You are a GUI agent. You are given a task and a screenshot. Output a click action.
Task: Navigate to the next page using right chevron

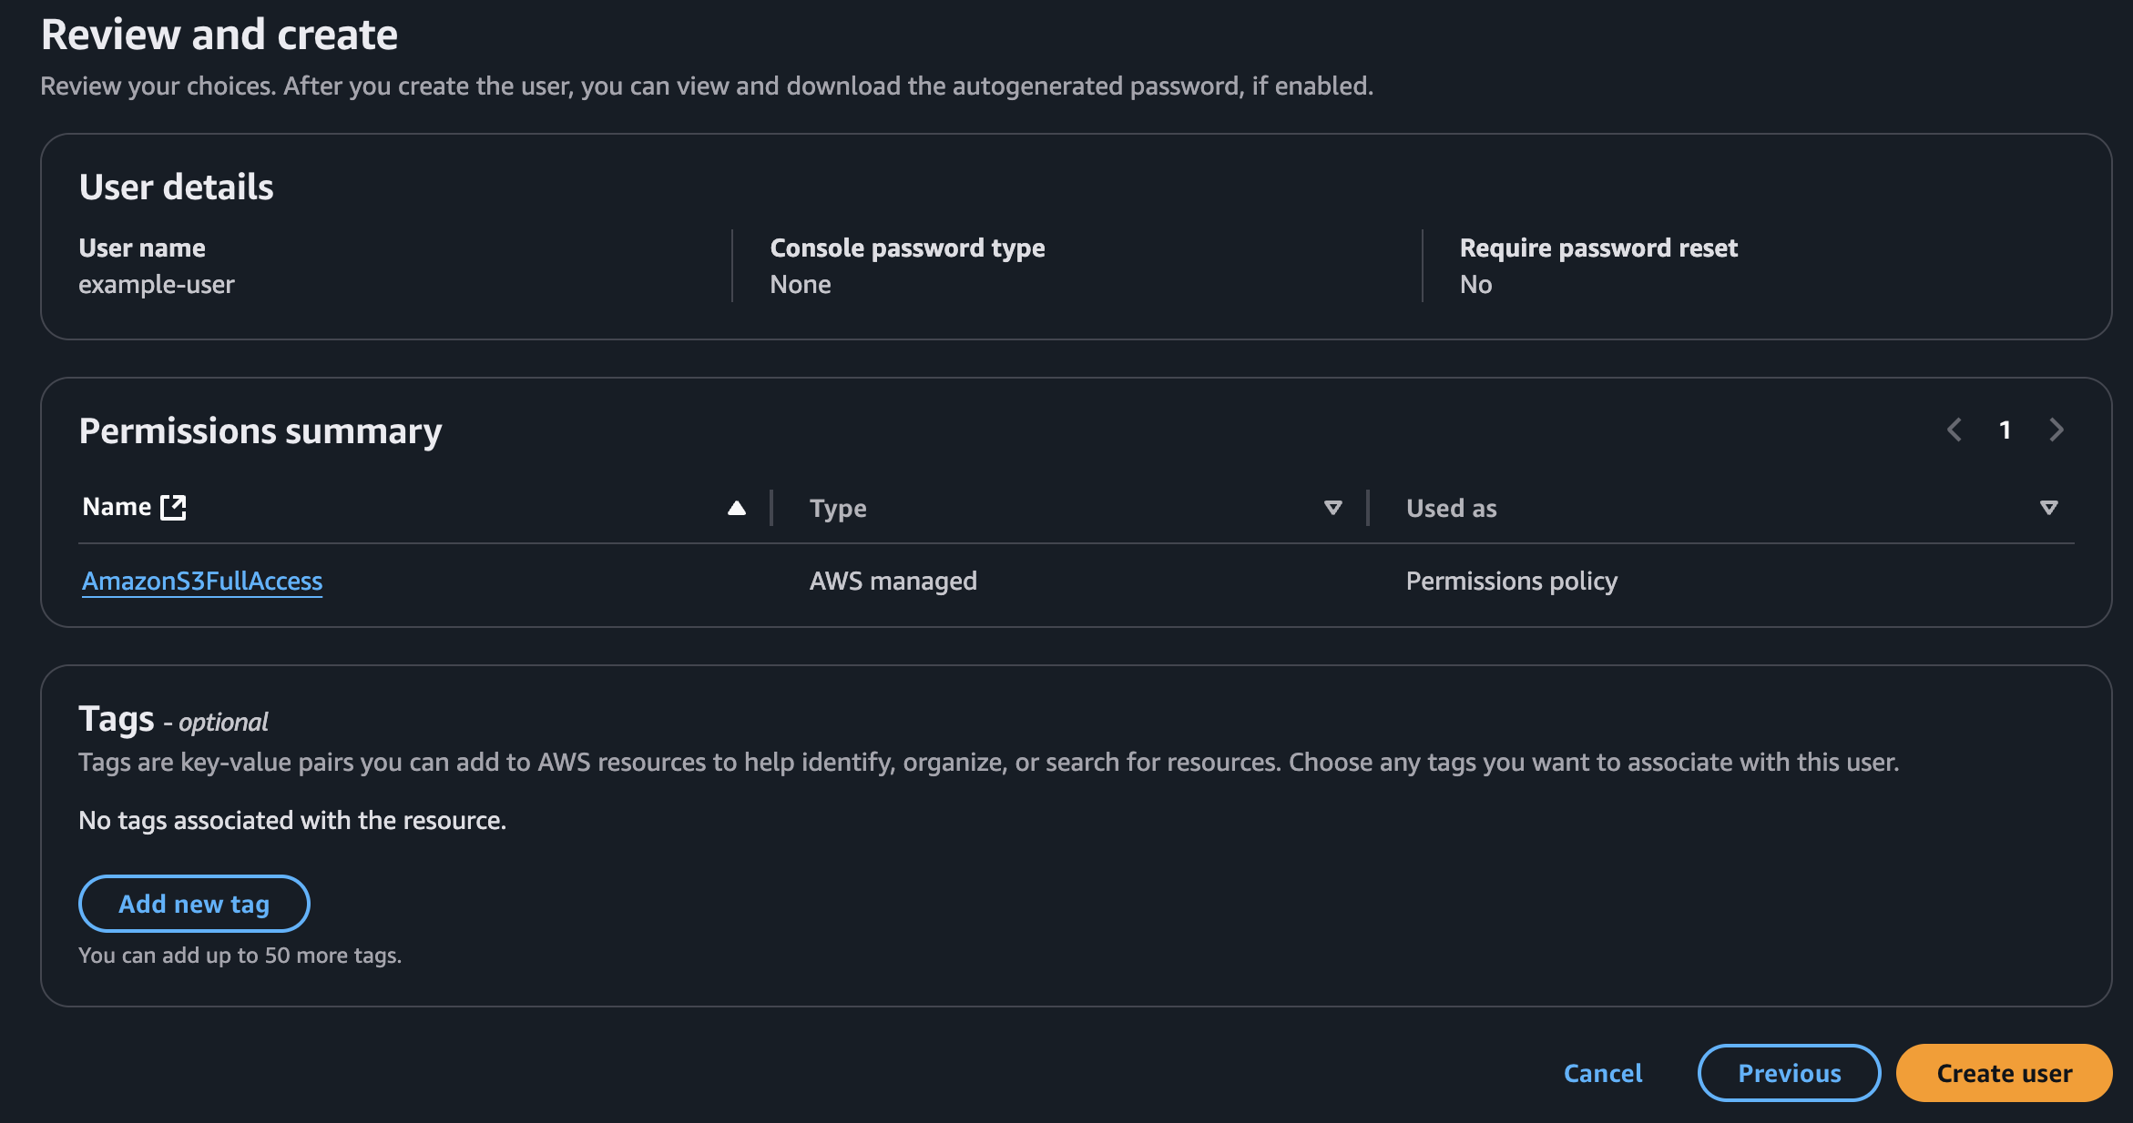(2056, 430)
